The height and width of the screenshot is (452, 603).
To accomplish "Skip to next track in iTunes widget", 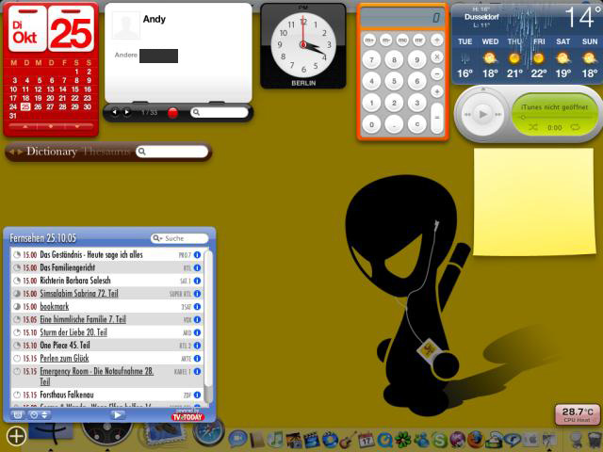I will click(x=498, y=115).
